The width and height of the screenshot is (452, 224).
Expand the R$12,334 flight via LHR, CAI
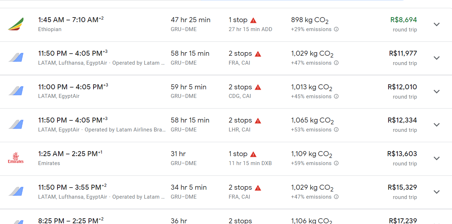(437, 125)
